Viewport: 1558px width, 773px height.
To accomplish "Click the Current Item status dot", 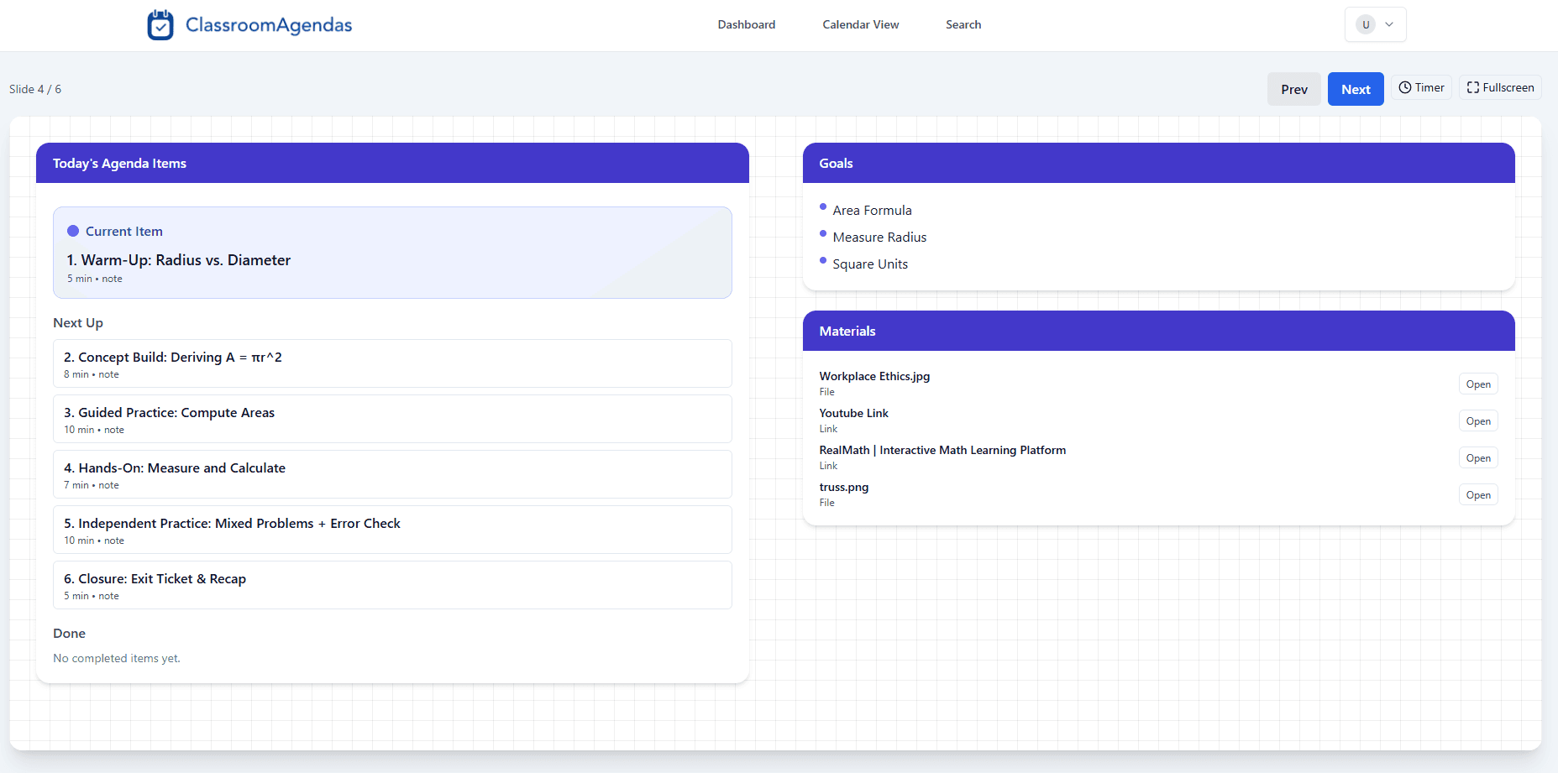I will pyautogui.click(x=74, y=230).
